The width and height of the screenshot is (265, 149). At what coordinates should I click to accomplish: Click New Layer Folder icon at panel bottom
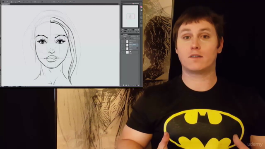pyautogui.click(x=128, y=85)
